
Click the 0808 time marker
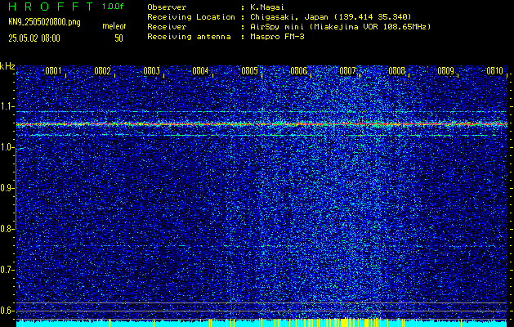[396, 71]
